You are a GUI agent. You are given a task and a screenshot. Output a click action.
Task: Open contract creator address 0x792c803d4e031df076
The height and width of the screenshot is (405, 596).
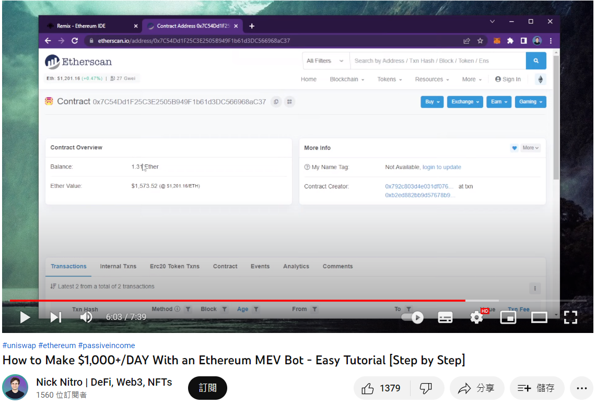click(x=419, y=186)
